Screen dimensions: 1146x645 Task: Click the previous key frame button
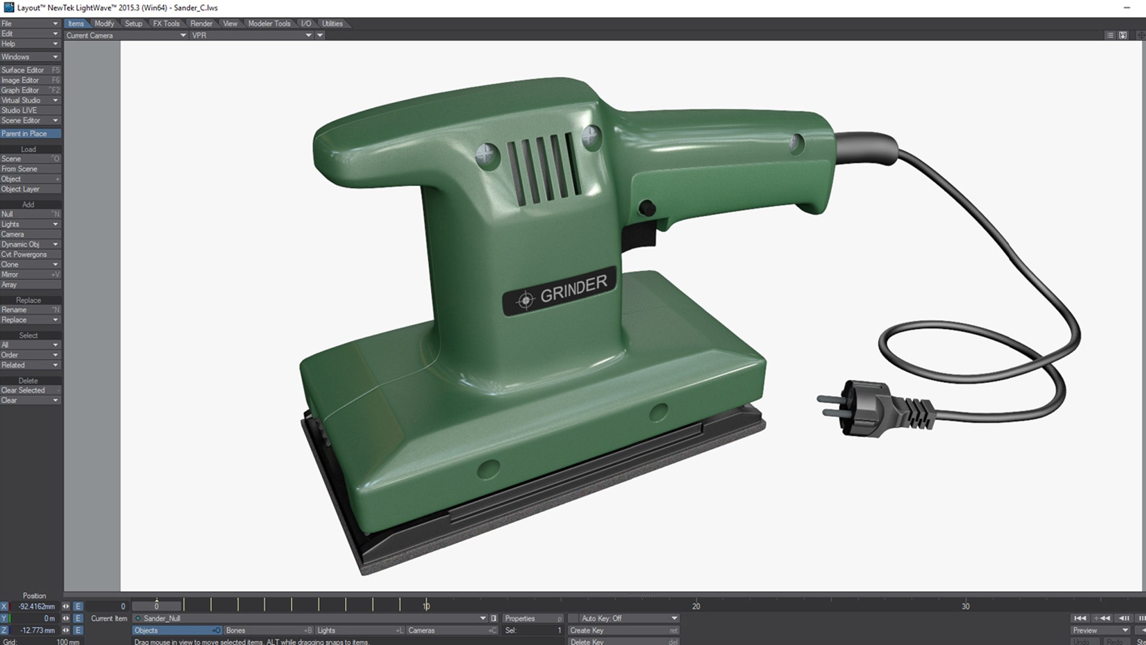(1101, 618)
